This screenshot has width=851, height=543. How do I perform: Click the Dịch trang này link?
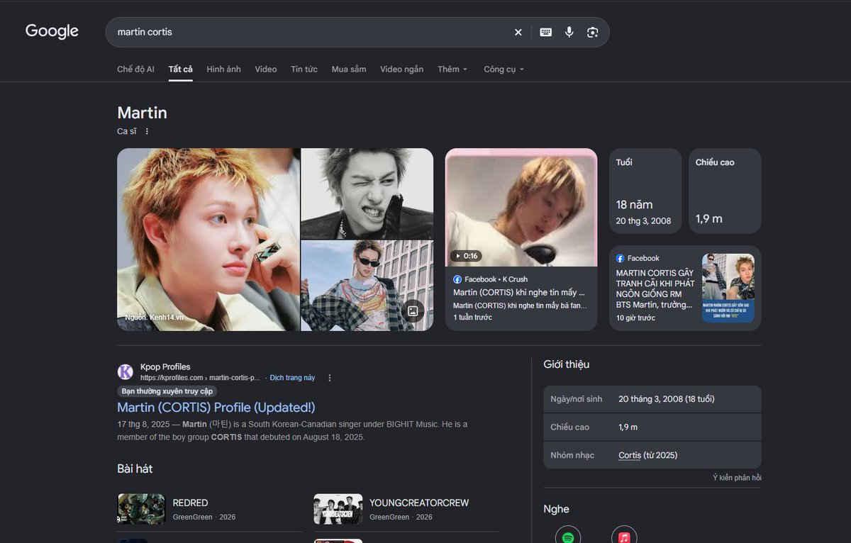[x=292, y=378]
